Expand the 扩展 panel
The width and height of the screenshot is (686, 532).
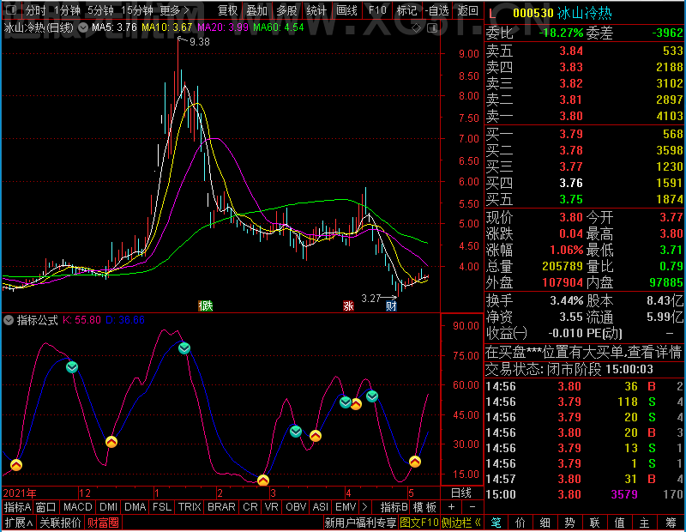pyautogui.click(x=19, y=523)
